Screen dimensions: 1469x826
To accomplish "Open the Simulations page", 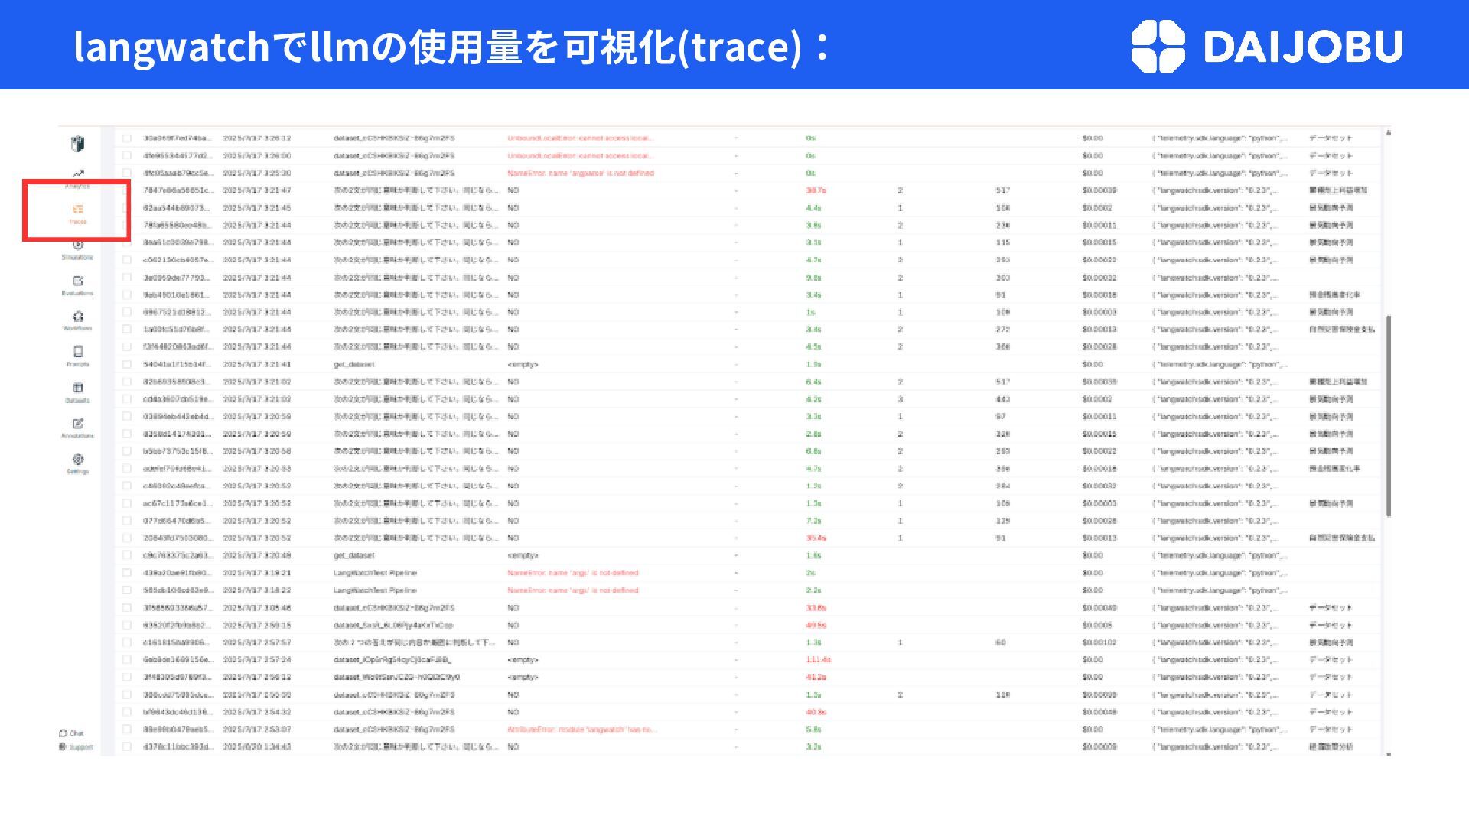I will [x=77, y=250].
